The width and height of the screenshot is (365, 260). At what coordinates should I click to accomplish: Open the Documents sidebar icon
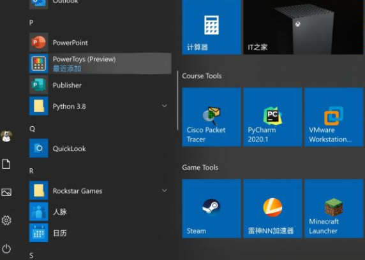point(6,164)
